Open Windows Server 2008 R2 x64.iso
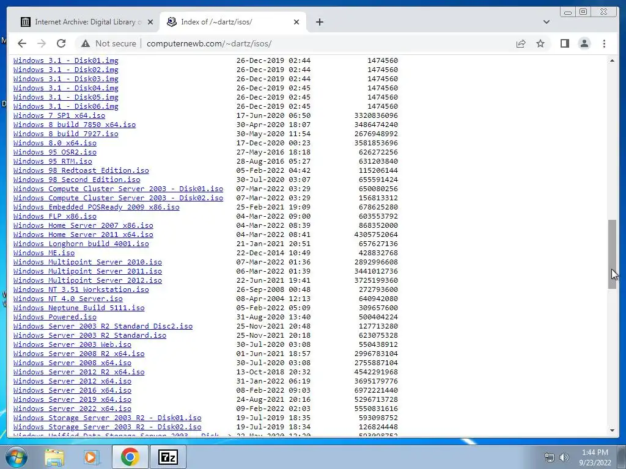 click(x=79, y=354)
